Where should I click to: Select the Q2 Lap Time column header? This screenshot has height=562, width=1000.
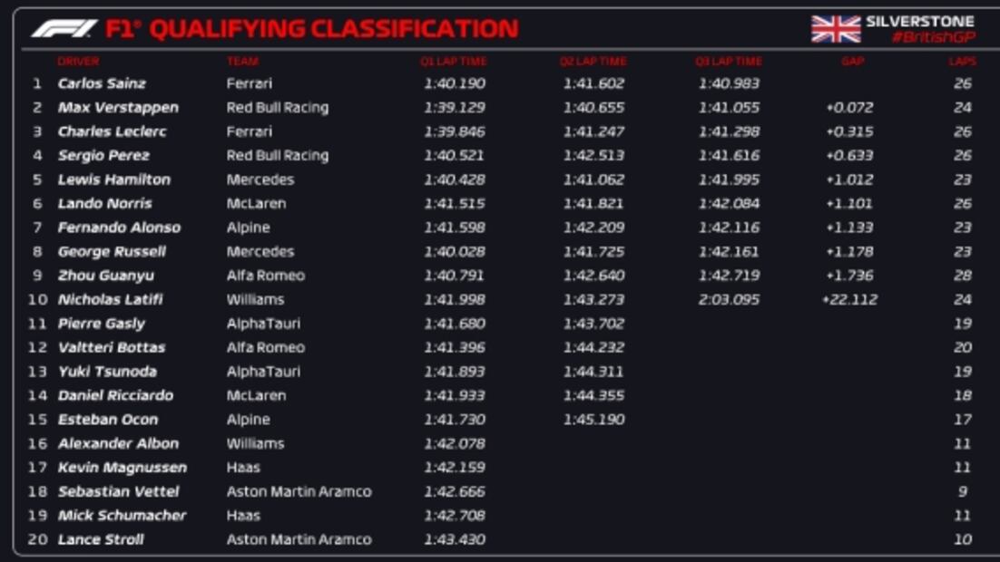(593, 62)
